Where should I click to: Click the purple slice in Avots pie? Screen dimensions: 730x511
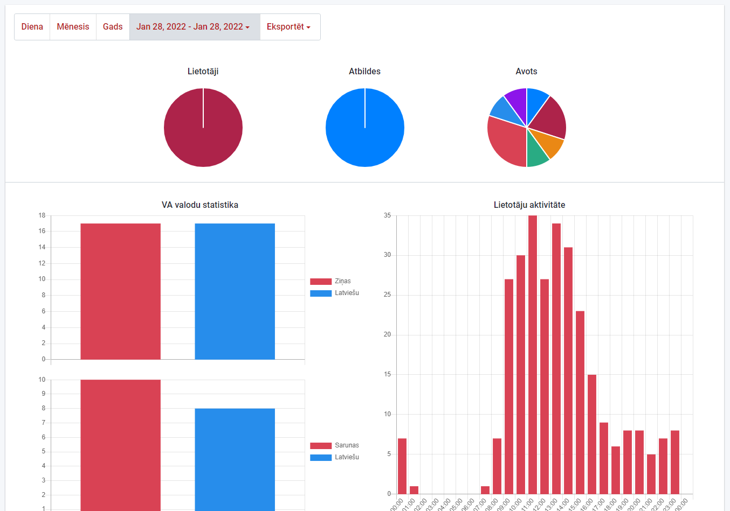[x=517, y=100]
